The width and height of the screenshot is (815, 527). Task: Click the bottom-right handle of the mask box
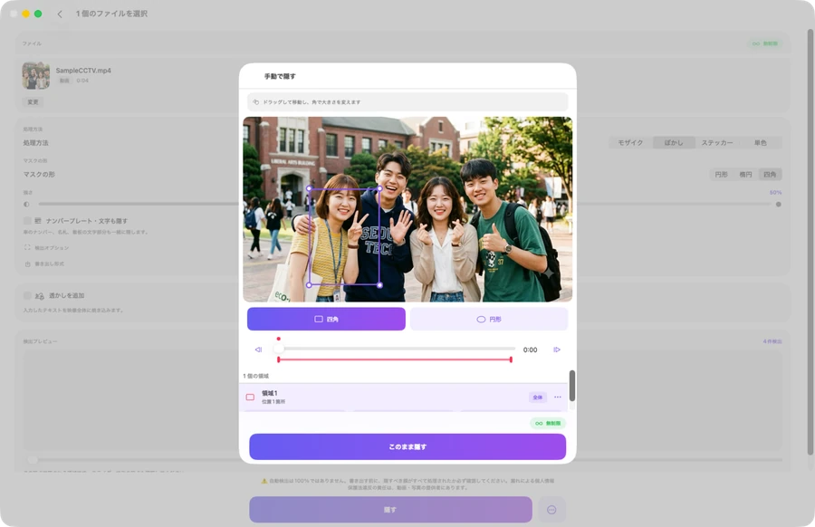(379, 285)
